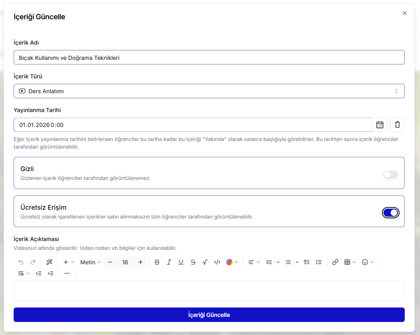Toggle bold formatting in the editor toolbar
The width and height of the screenshot is (420, 335).
coord(157,262)
